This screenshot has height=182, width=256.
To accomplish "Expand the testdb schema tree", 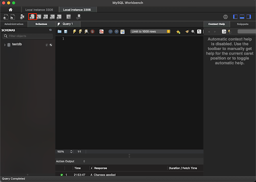I will click(4, 45).
